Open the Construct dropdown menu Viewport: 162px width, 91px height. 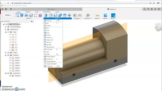pyautogui.click(x=88, y=18)
